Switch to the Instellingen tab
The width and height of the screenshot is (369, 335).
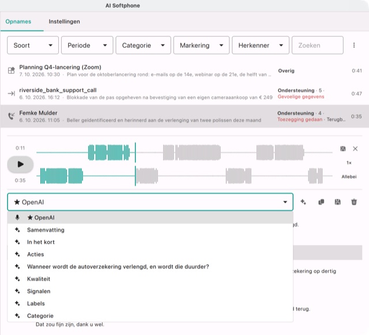click(64, 22)
